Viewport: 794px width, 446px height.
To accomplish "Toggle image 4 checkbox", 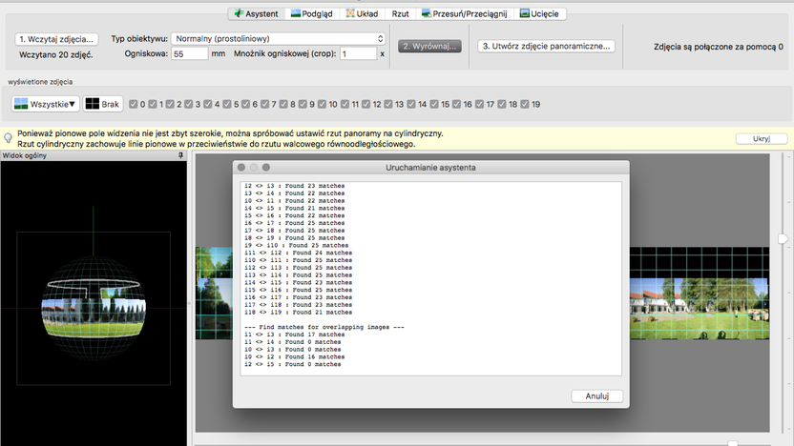I will pos(208,104).
